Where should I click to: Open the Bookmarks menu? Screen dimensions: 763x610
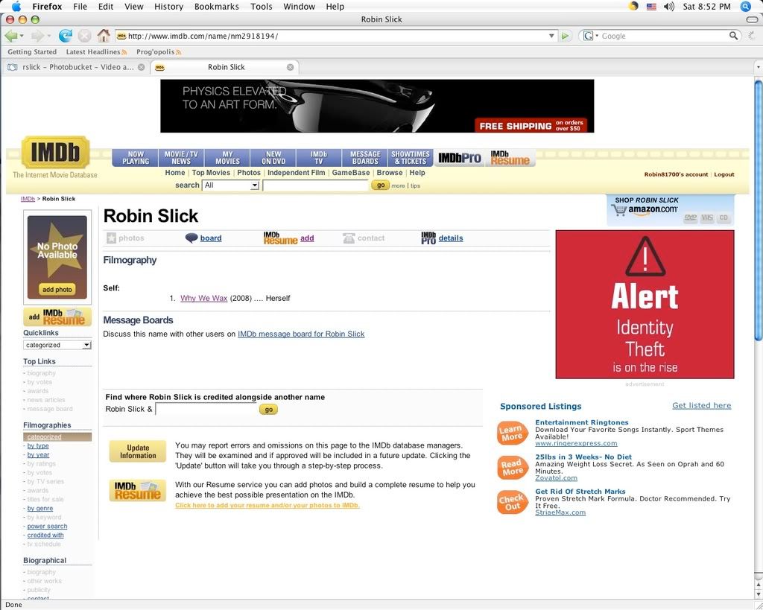tap(217, 6)
